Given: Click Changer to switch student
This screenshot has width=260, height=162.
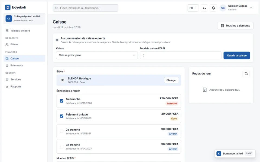Looking at the screenshot, I should [x=171, y=80].
